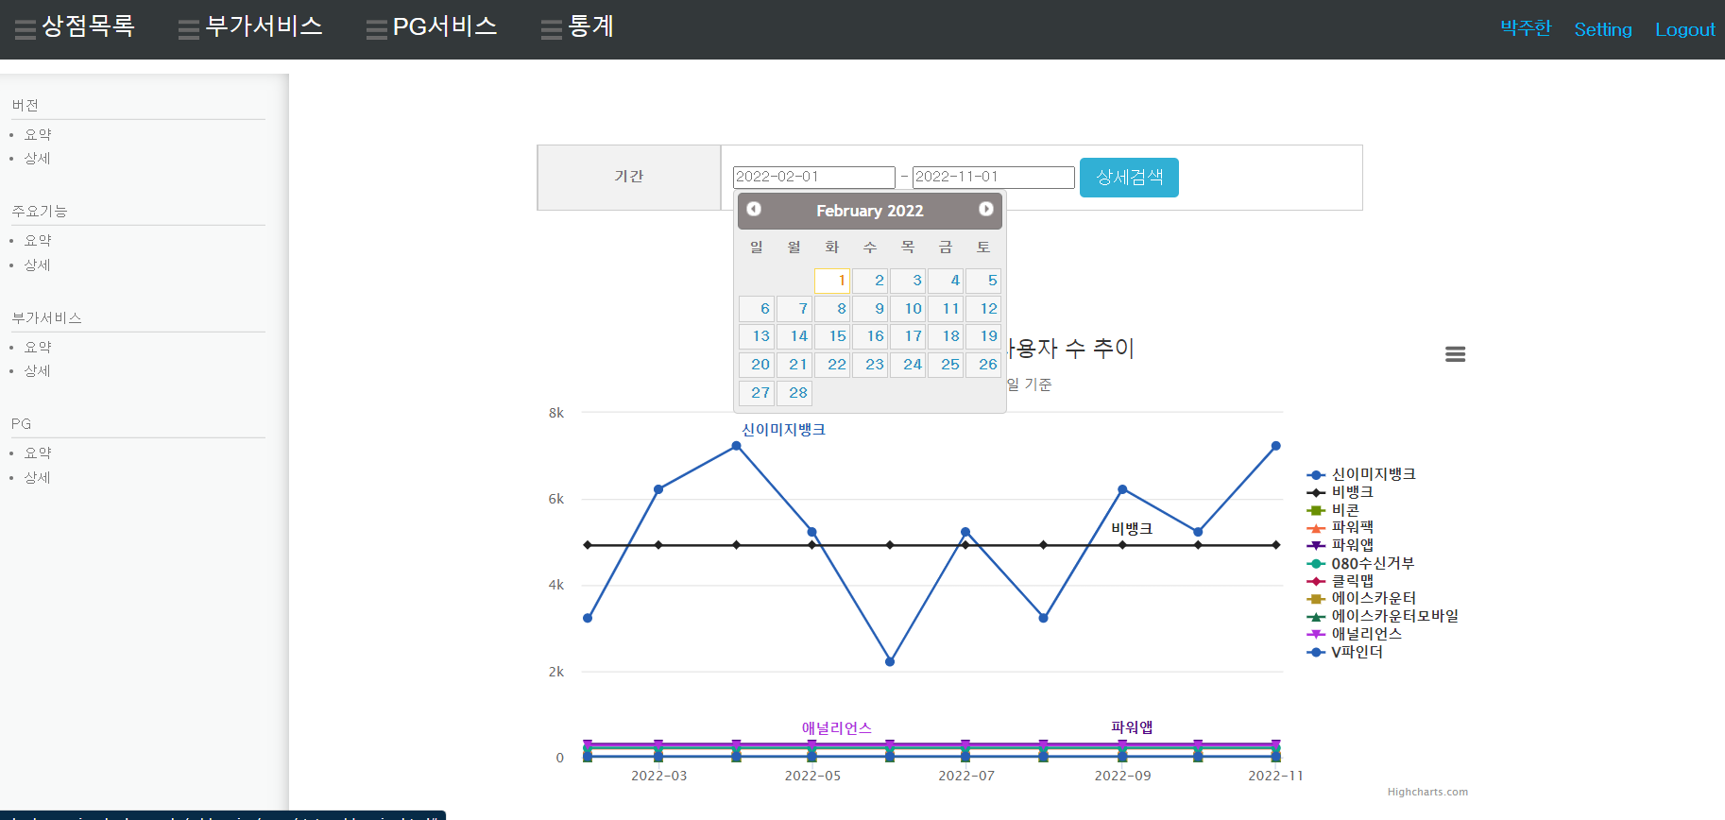Toggle 에이스카운터 series in legend
The height and width of the screenshot is (820, 1725).
click(x=1361, y=598)
